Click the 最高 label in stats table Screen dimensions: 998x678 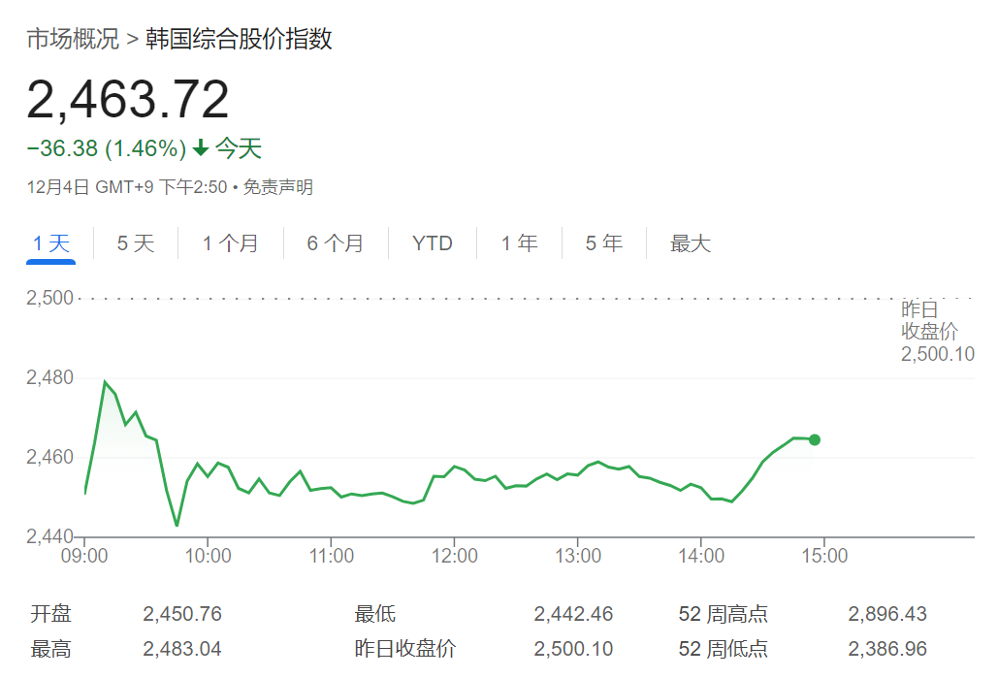coord(50,649)
